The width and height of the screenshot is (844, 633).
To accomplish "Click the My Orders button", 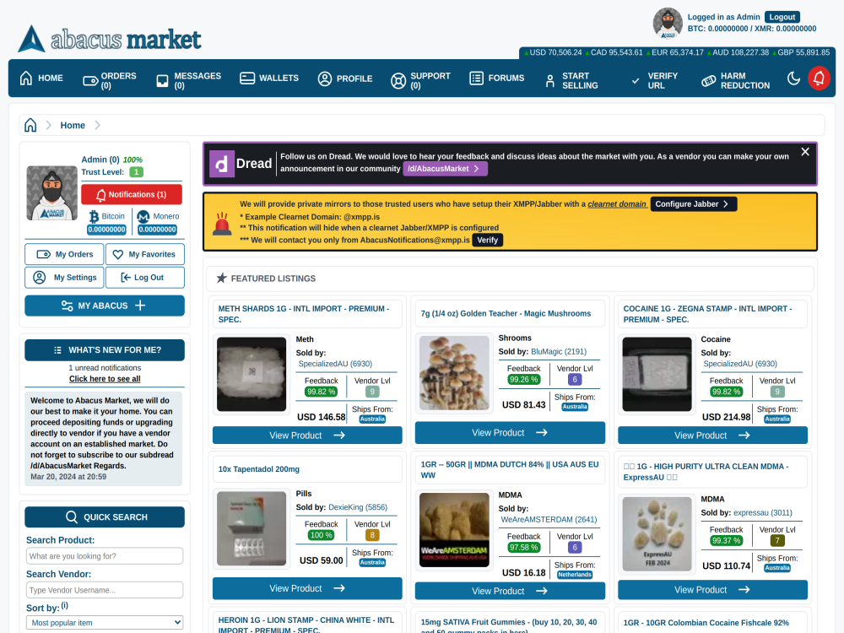I will [x=64, y=254].
